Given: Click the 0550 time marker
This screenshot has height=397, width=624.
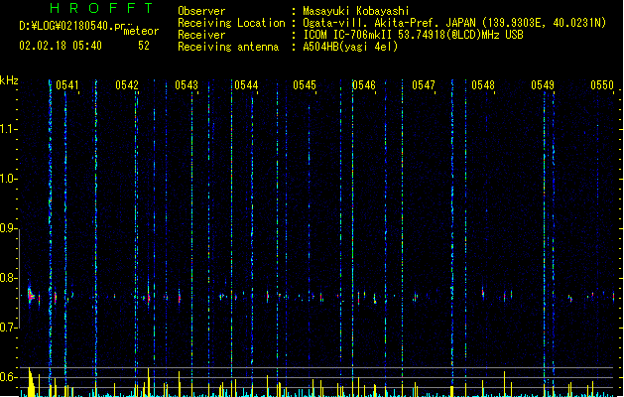Looking at the screenshot, I should (x=602, y=85).
